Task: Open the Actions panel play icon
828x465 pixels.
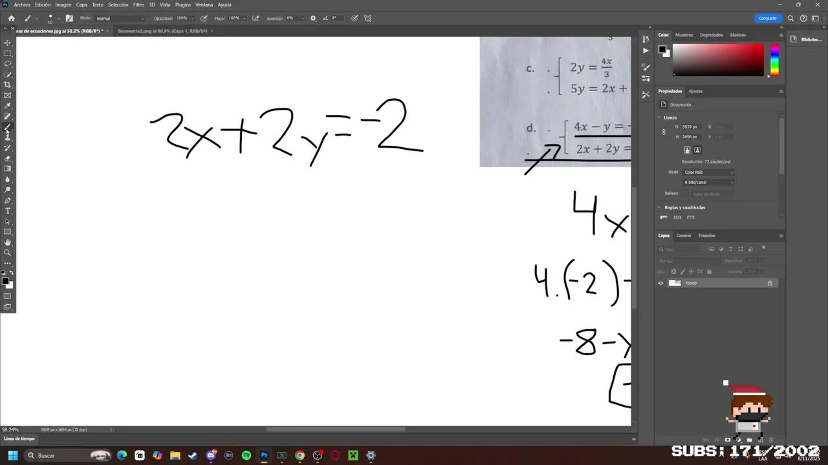Action: tap(646, 50)
